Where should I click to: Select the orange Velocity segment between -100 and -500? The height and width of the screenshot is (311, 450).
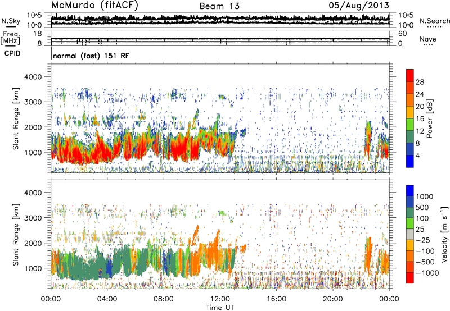[x=410, y=256]
